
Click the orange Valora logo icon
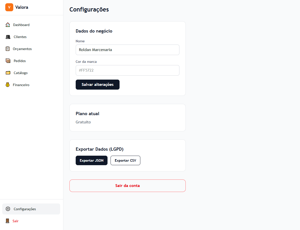pyautogui.click(x=9, y=7)
